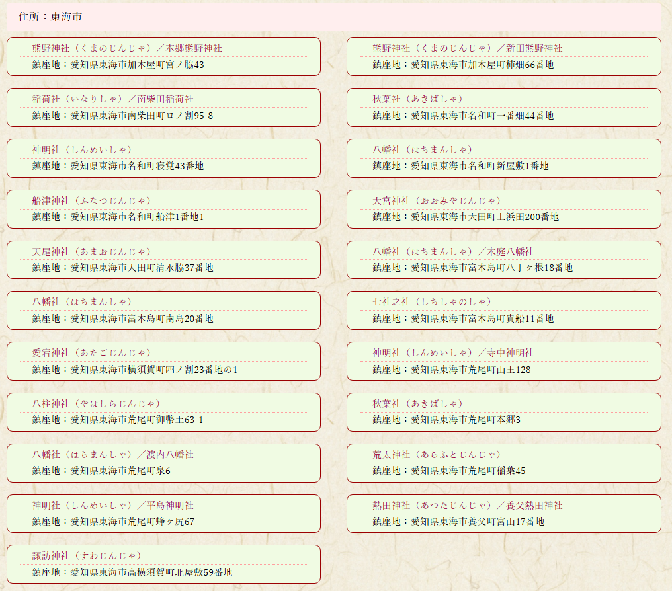Open the 愛宕神社 (あたごじんじゃ) link
Image resolution: width=672 pixels, height=591 pixels.
[91, 353]
